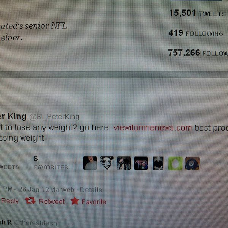The height and width of the screenshot is (228, 228).
Task: Open the green default egg avatar
Action: point(175,163)
